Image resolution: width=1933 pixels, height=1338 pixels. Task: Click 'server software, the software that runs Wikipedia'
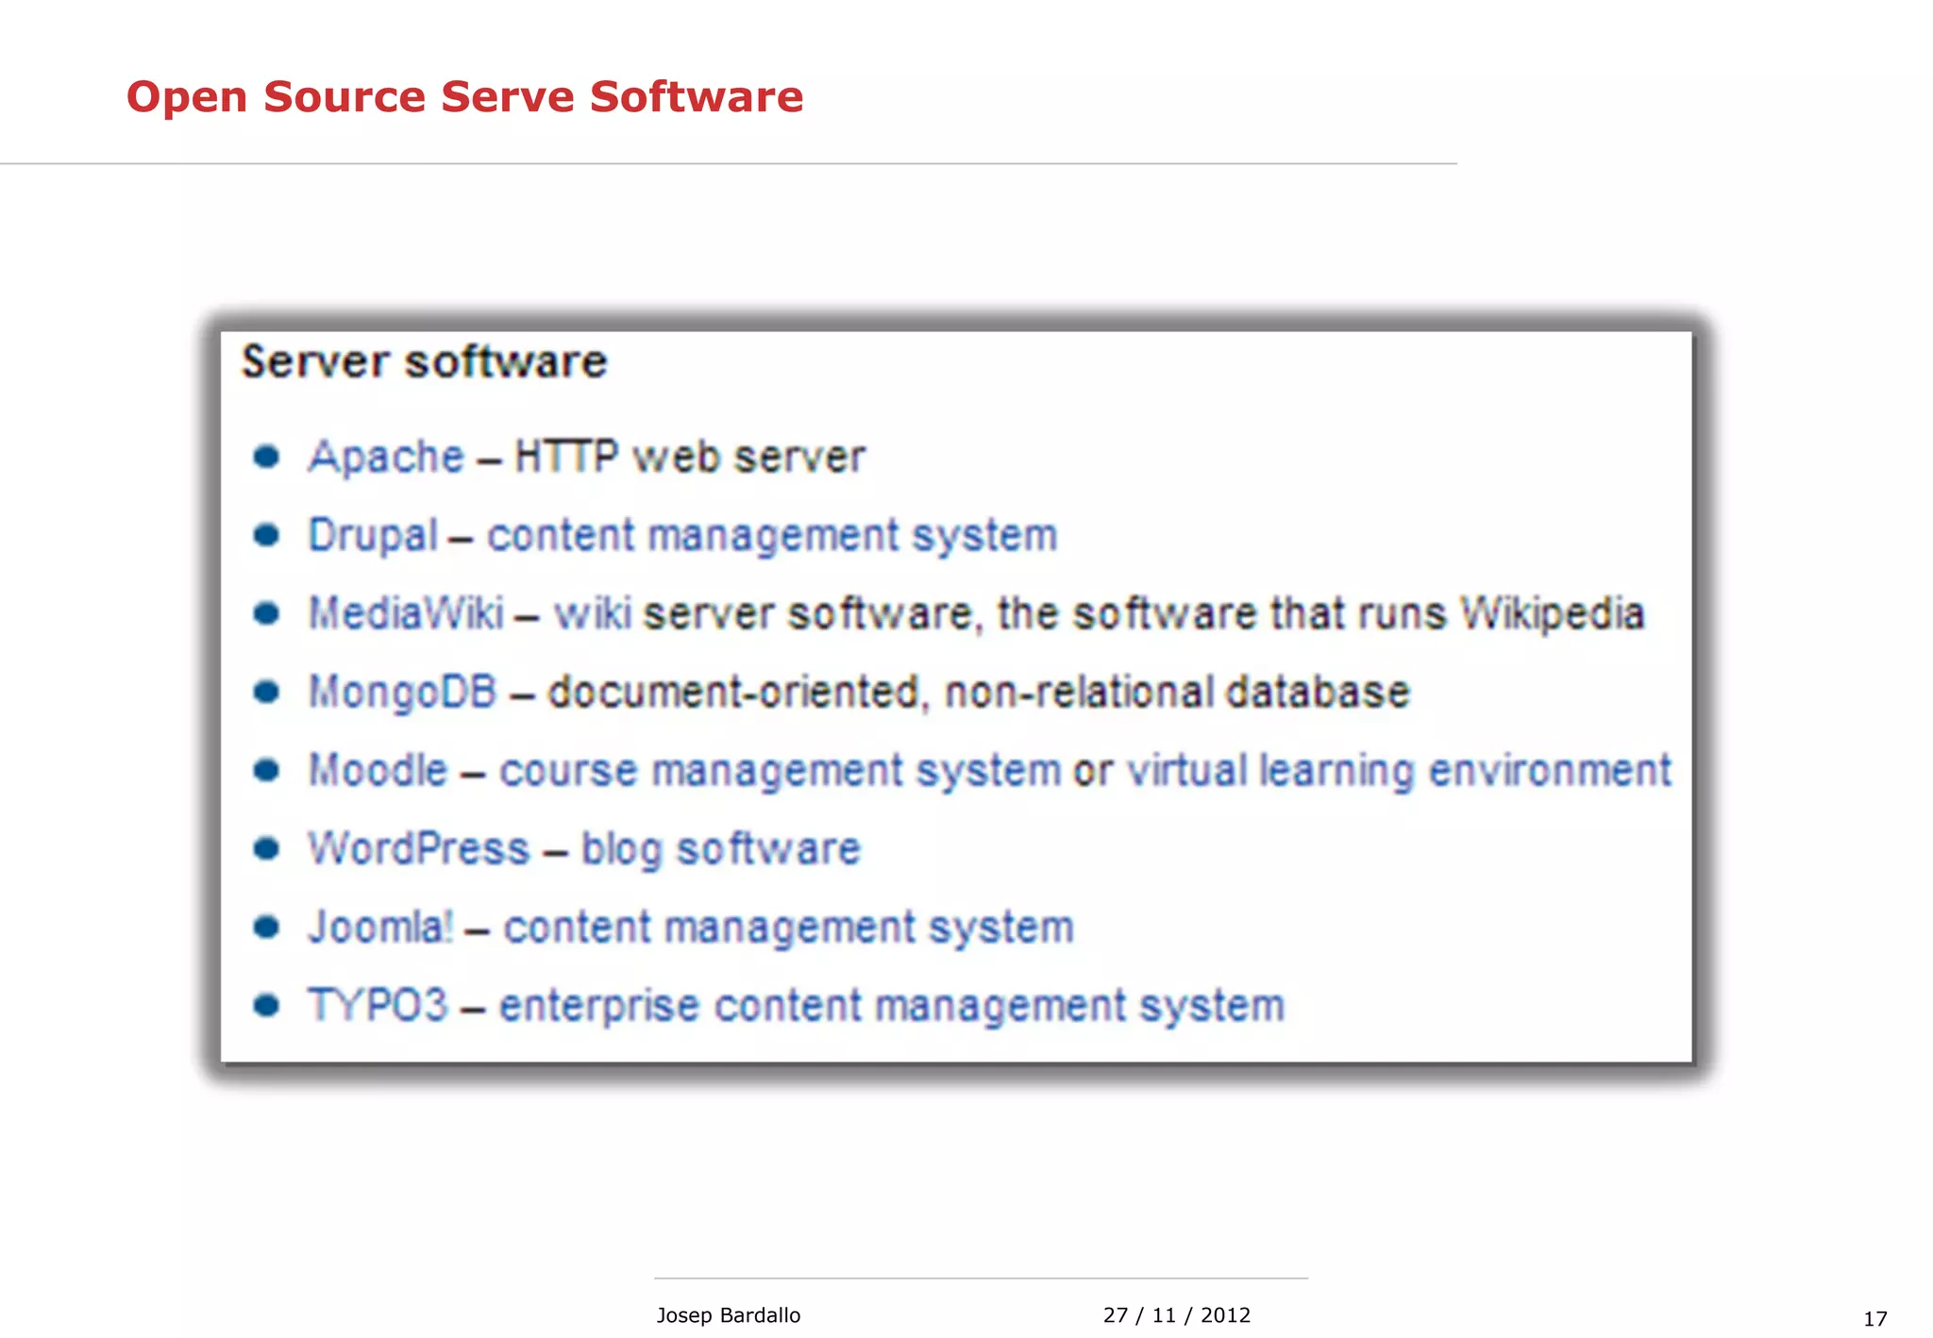(x=1144, y=613)
